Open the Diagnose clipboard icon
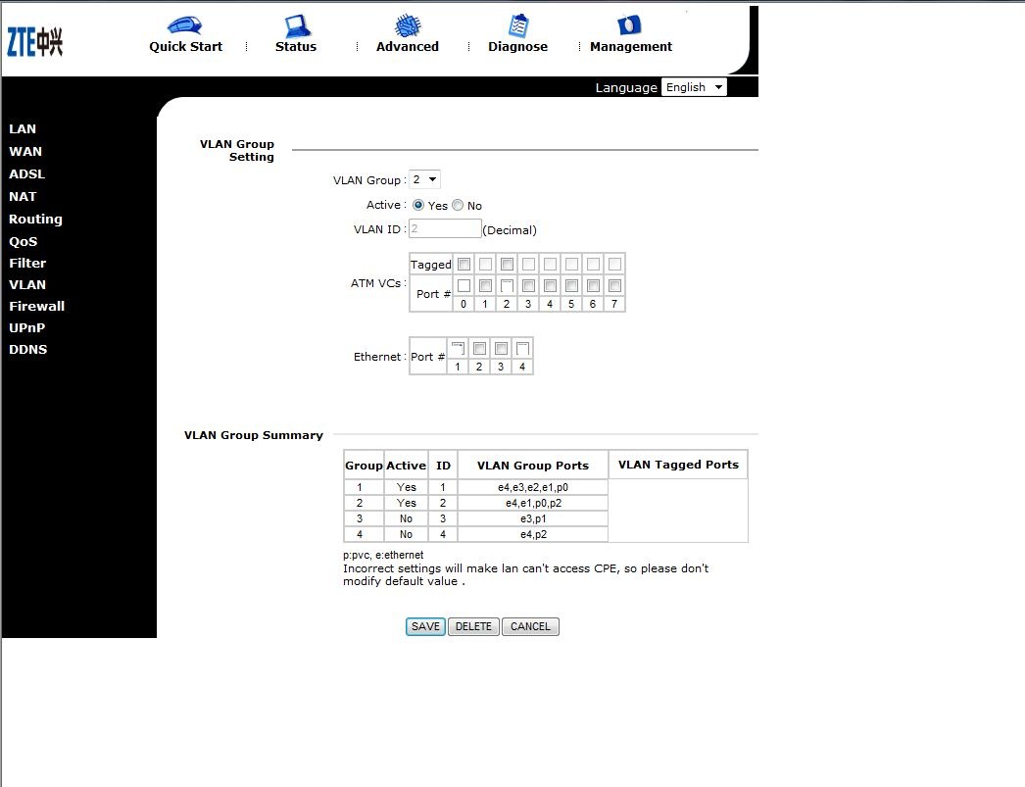Screen dimensions: 1025x787 pyautogui.click(x=518, y=26)
